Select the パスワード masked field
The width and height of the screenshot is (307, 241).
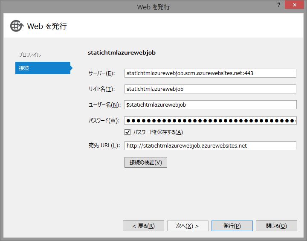coord(210,121)
